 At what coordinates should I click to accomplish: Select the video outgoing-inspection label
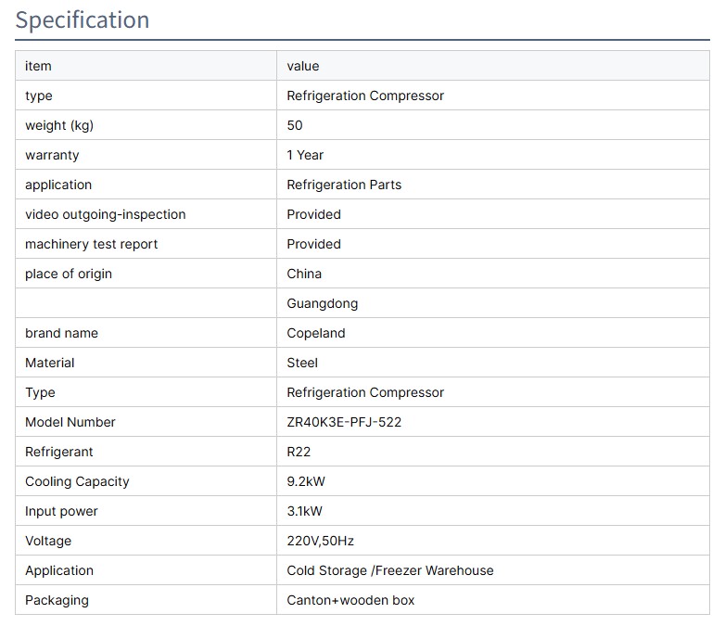[105, 214]
